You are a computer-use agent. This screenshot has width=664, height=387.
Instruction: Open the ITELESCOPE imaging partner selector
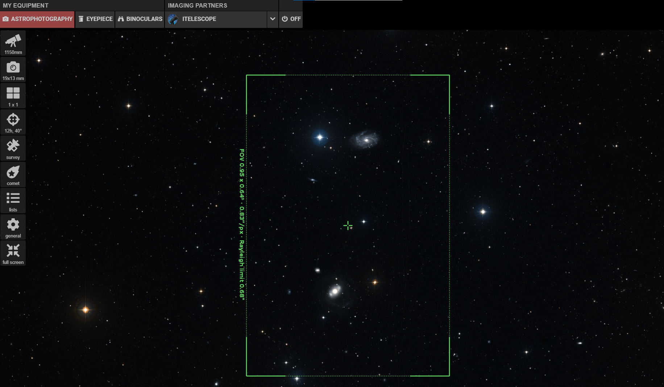[216, 19]
